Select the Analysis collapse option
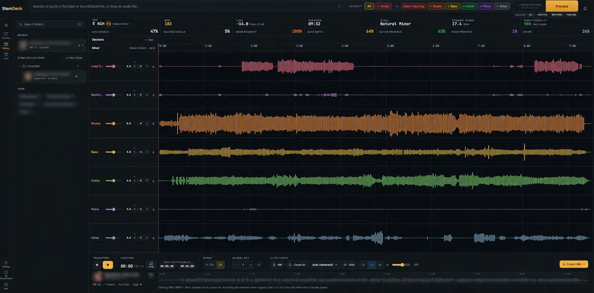 pos(543,15)
